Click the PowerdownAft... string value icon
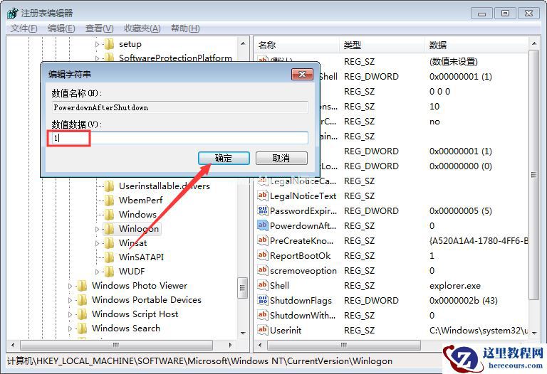 pos(262,225)
